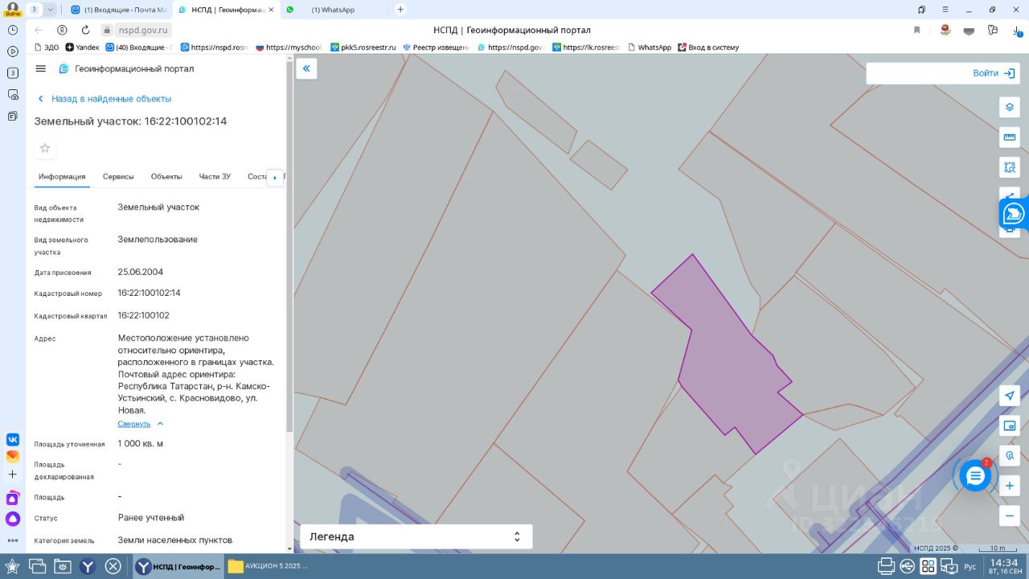Screen dimensions: 1029x579
Task: Click the НСПД browser window in taskbar
Action: (177, 566)
